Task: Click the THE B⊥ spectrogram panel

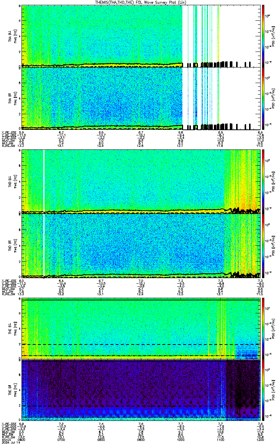Action: [x=141, y=329]
